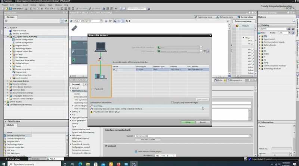
Task: Open File Explorer from the taskbar
Action: (88, 164)
